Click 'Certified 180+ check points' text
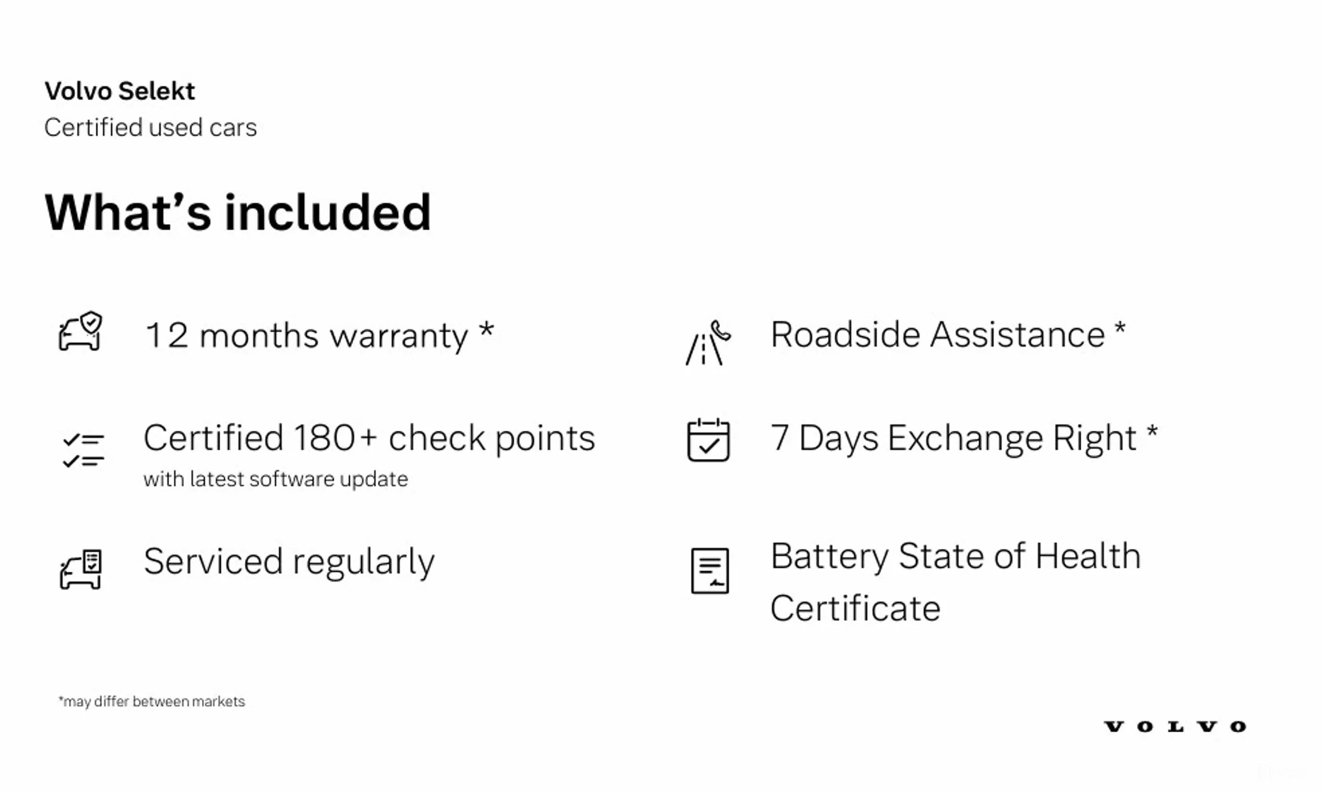This screenshot has width=1321, height=792. (370, 438)
